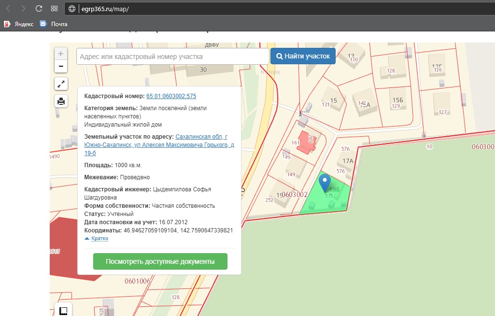The height and width of the screenshot is (316, 495).
Task: Zoom in with the map plus button
Action: tap(61, 54)
